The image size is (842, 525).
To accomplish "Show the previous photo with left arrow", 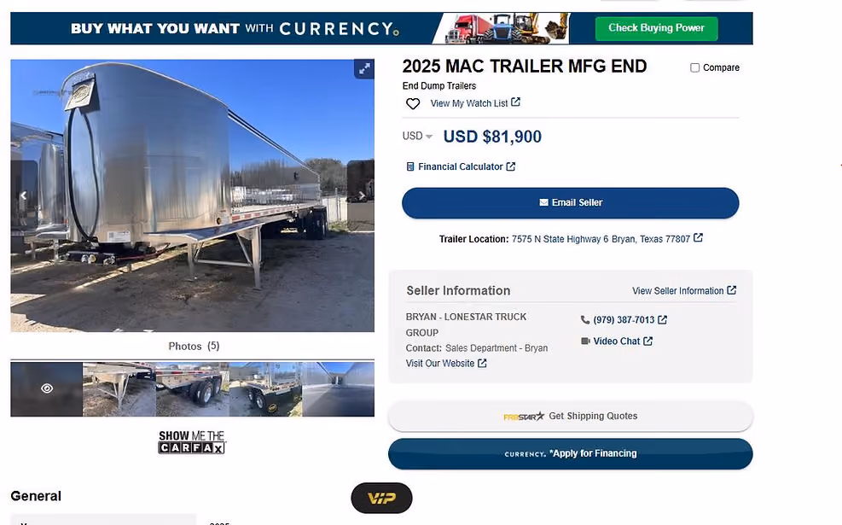I will pyautogui.click(x=23, y=195).
